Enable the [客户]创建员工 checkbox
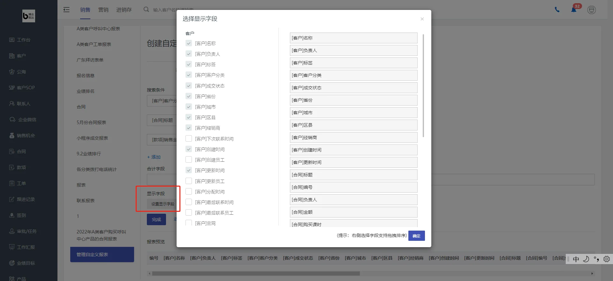 tap(189, 159)
